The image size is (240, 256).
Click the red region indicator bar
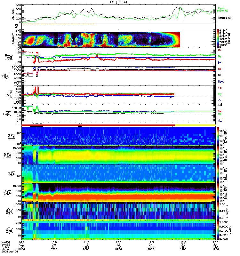(98, 125)
